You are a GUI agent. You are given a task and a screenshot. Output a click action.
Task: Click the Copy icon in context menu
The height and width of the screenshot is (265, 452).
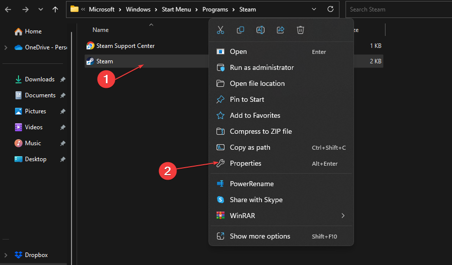click(240, 30)
